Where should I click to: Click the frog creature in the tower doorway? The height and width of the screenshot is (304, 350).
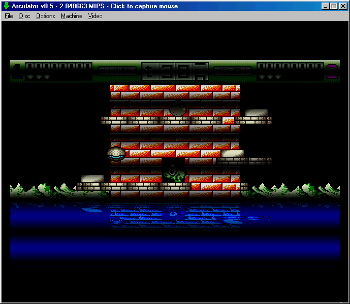(174, 172)
